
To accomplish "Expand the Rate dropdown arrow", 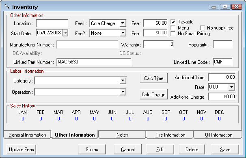I will coord(231,87).
